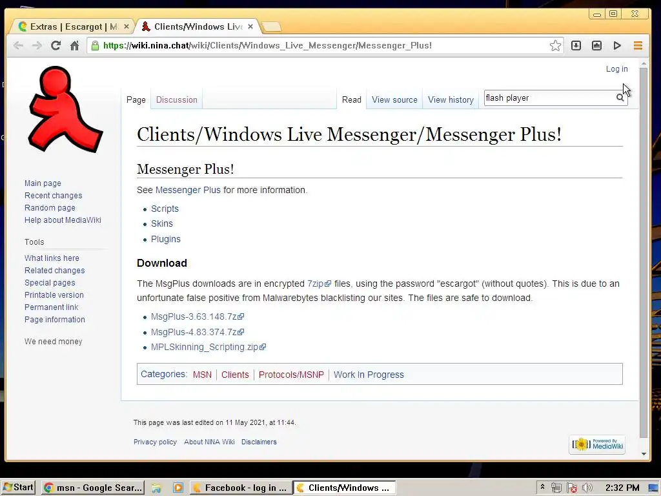This screenshot has height=496, width=661.
Task: Select the Clients/Windows Live browser tab
Action: point(198,26)
